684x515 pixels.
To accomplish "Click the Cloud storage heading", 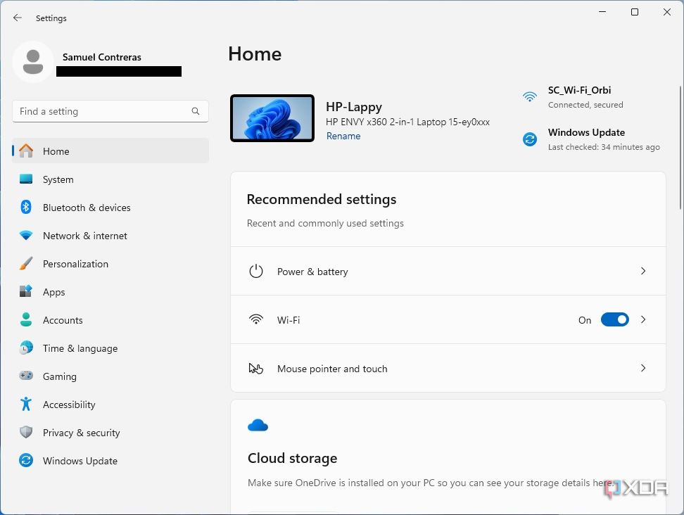I will pos(292,458).
